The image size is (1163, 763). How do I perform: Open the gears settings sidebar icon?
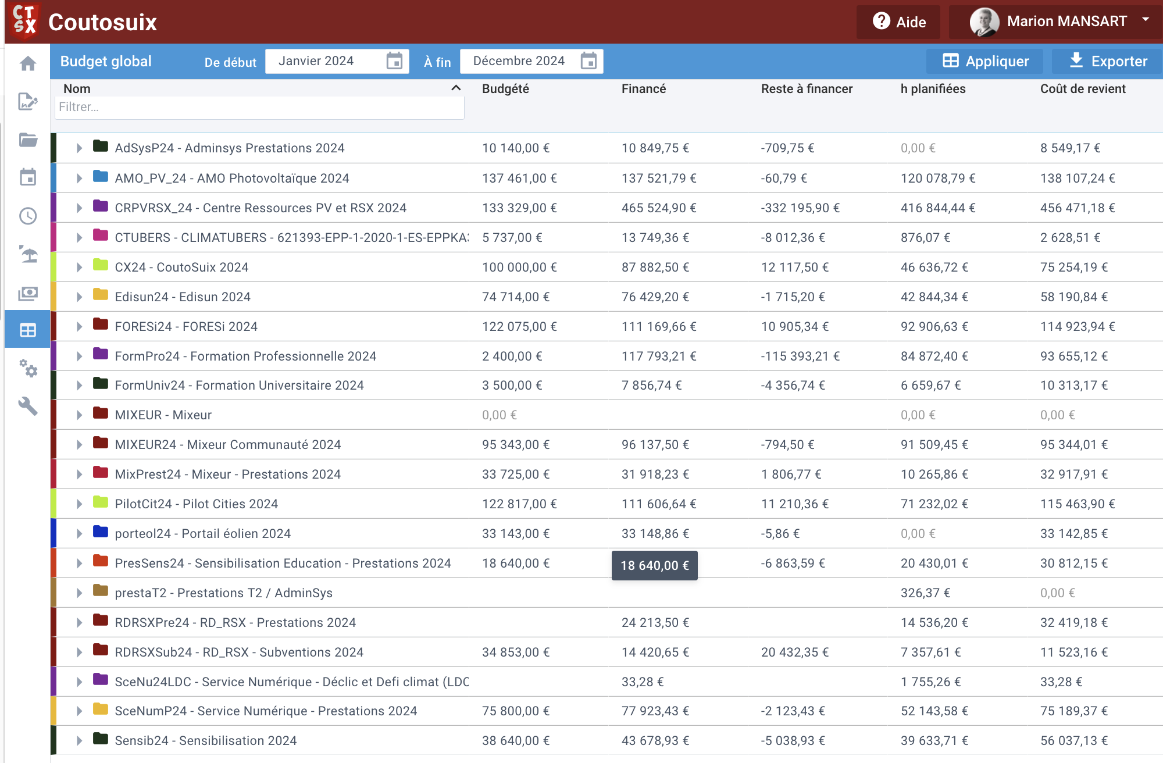click(28, 368)
